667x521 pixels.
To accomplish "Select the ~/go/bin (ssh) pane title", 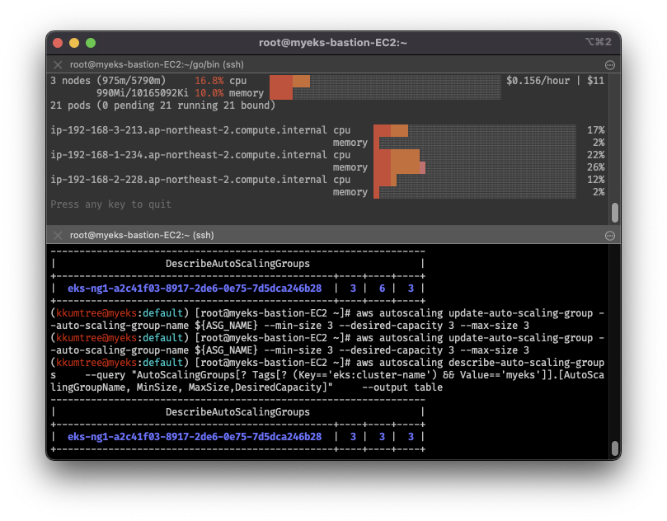I will 157,64.
